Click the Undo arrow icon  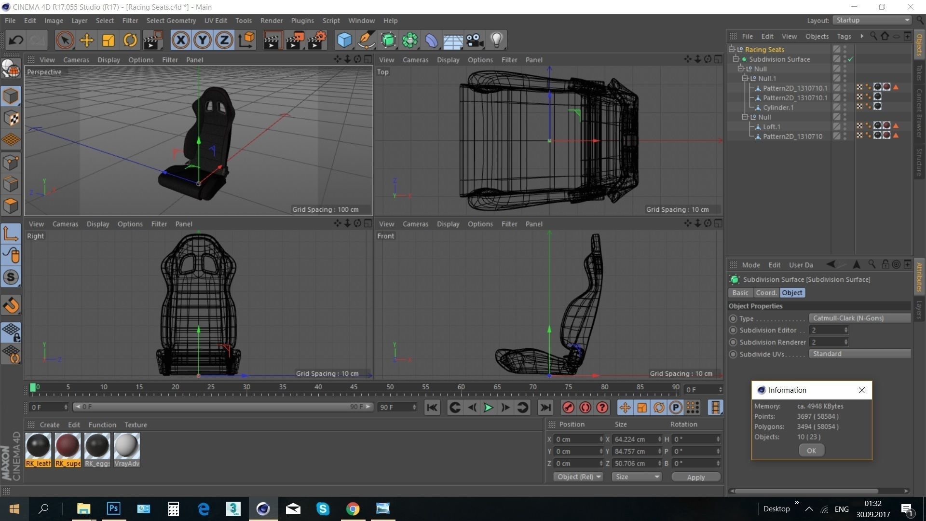pos(16,40)
